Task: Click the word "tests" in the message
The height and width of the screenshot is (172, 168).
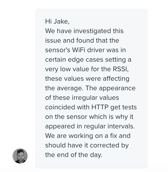Action: click(x=129, y=107)
